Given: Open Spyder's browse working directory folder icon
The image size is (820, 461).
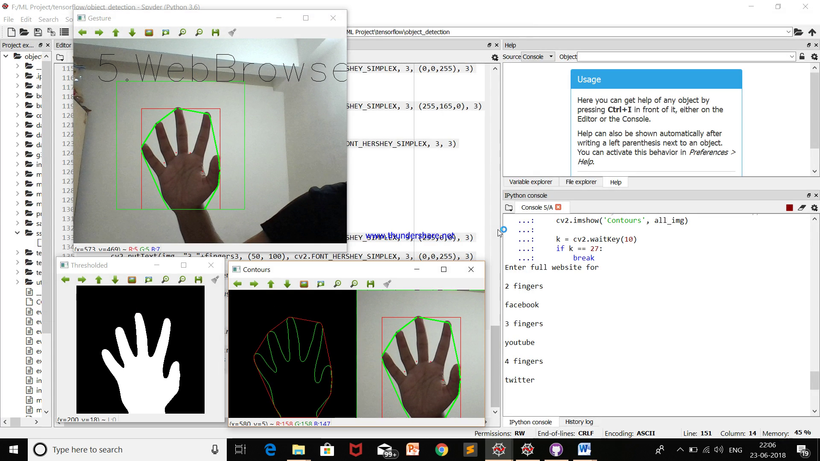Looking at the screenshot, I should pos(798,32).
